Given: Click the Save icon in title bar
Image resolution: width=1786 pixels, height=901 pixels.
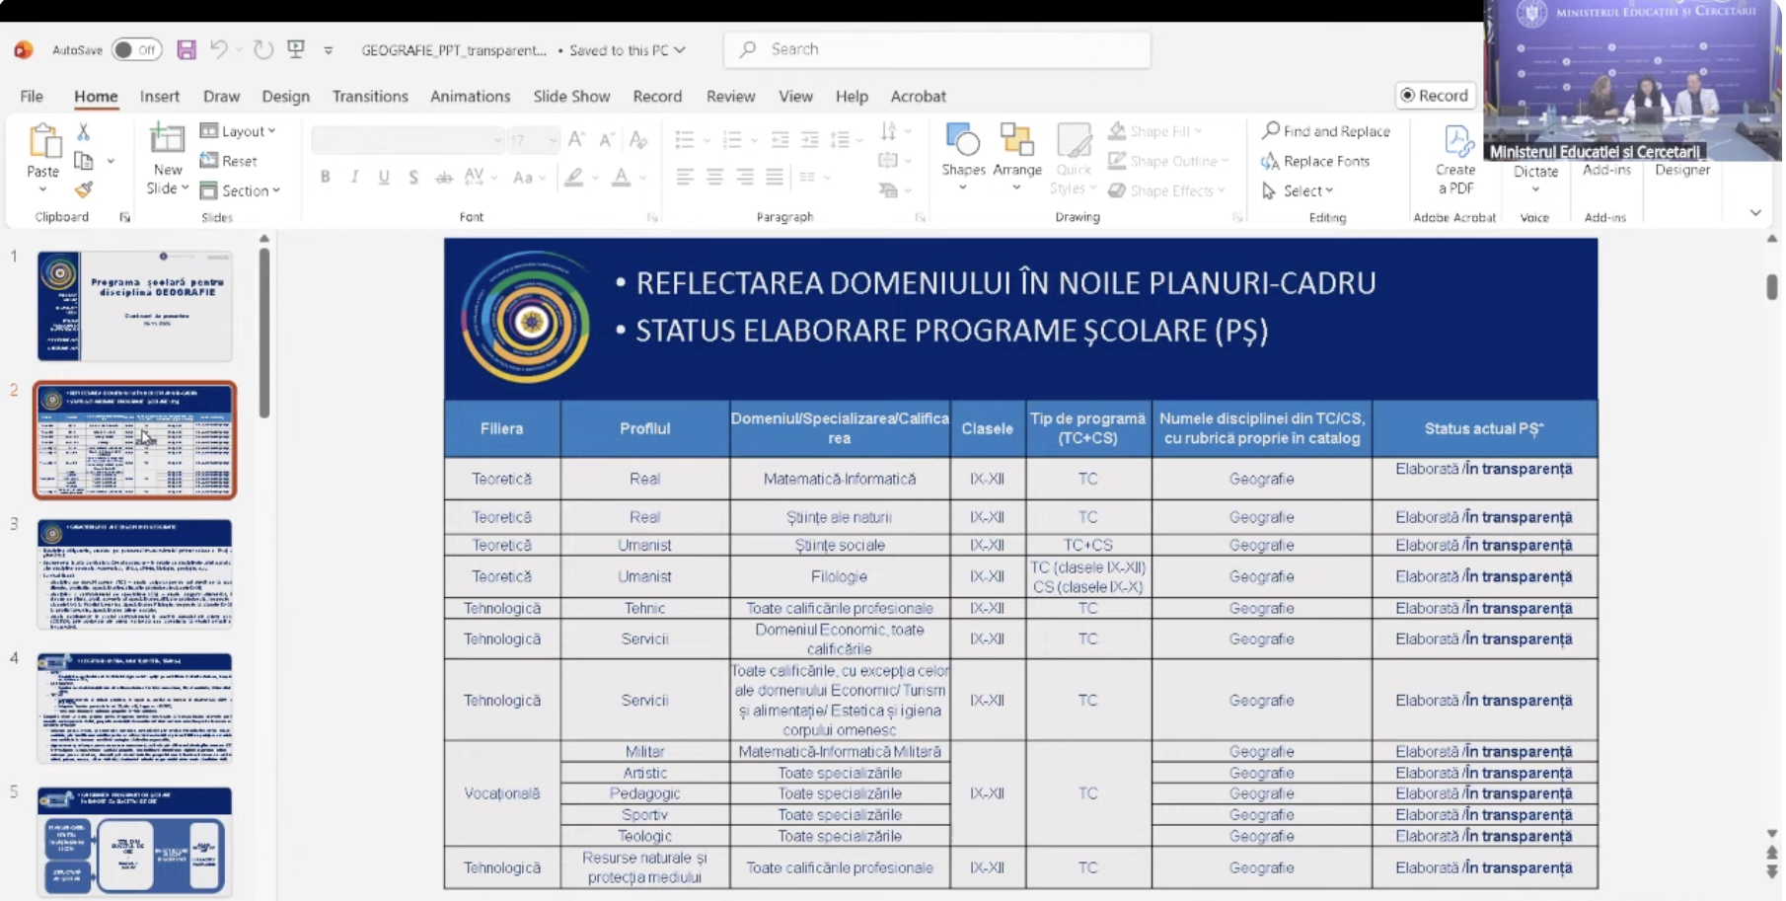Looking at the screenshot, I should (x=186, y=49).
